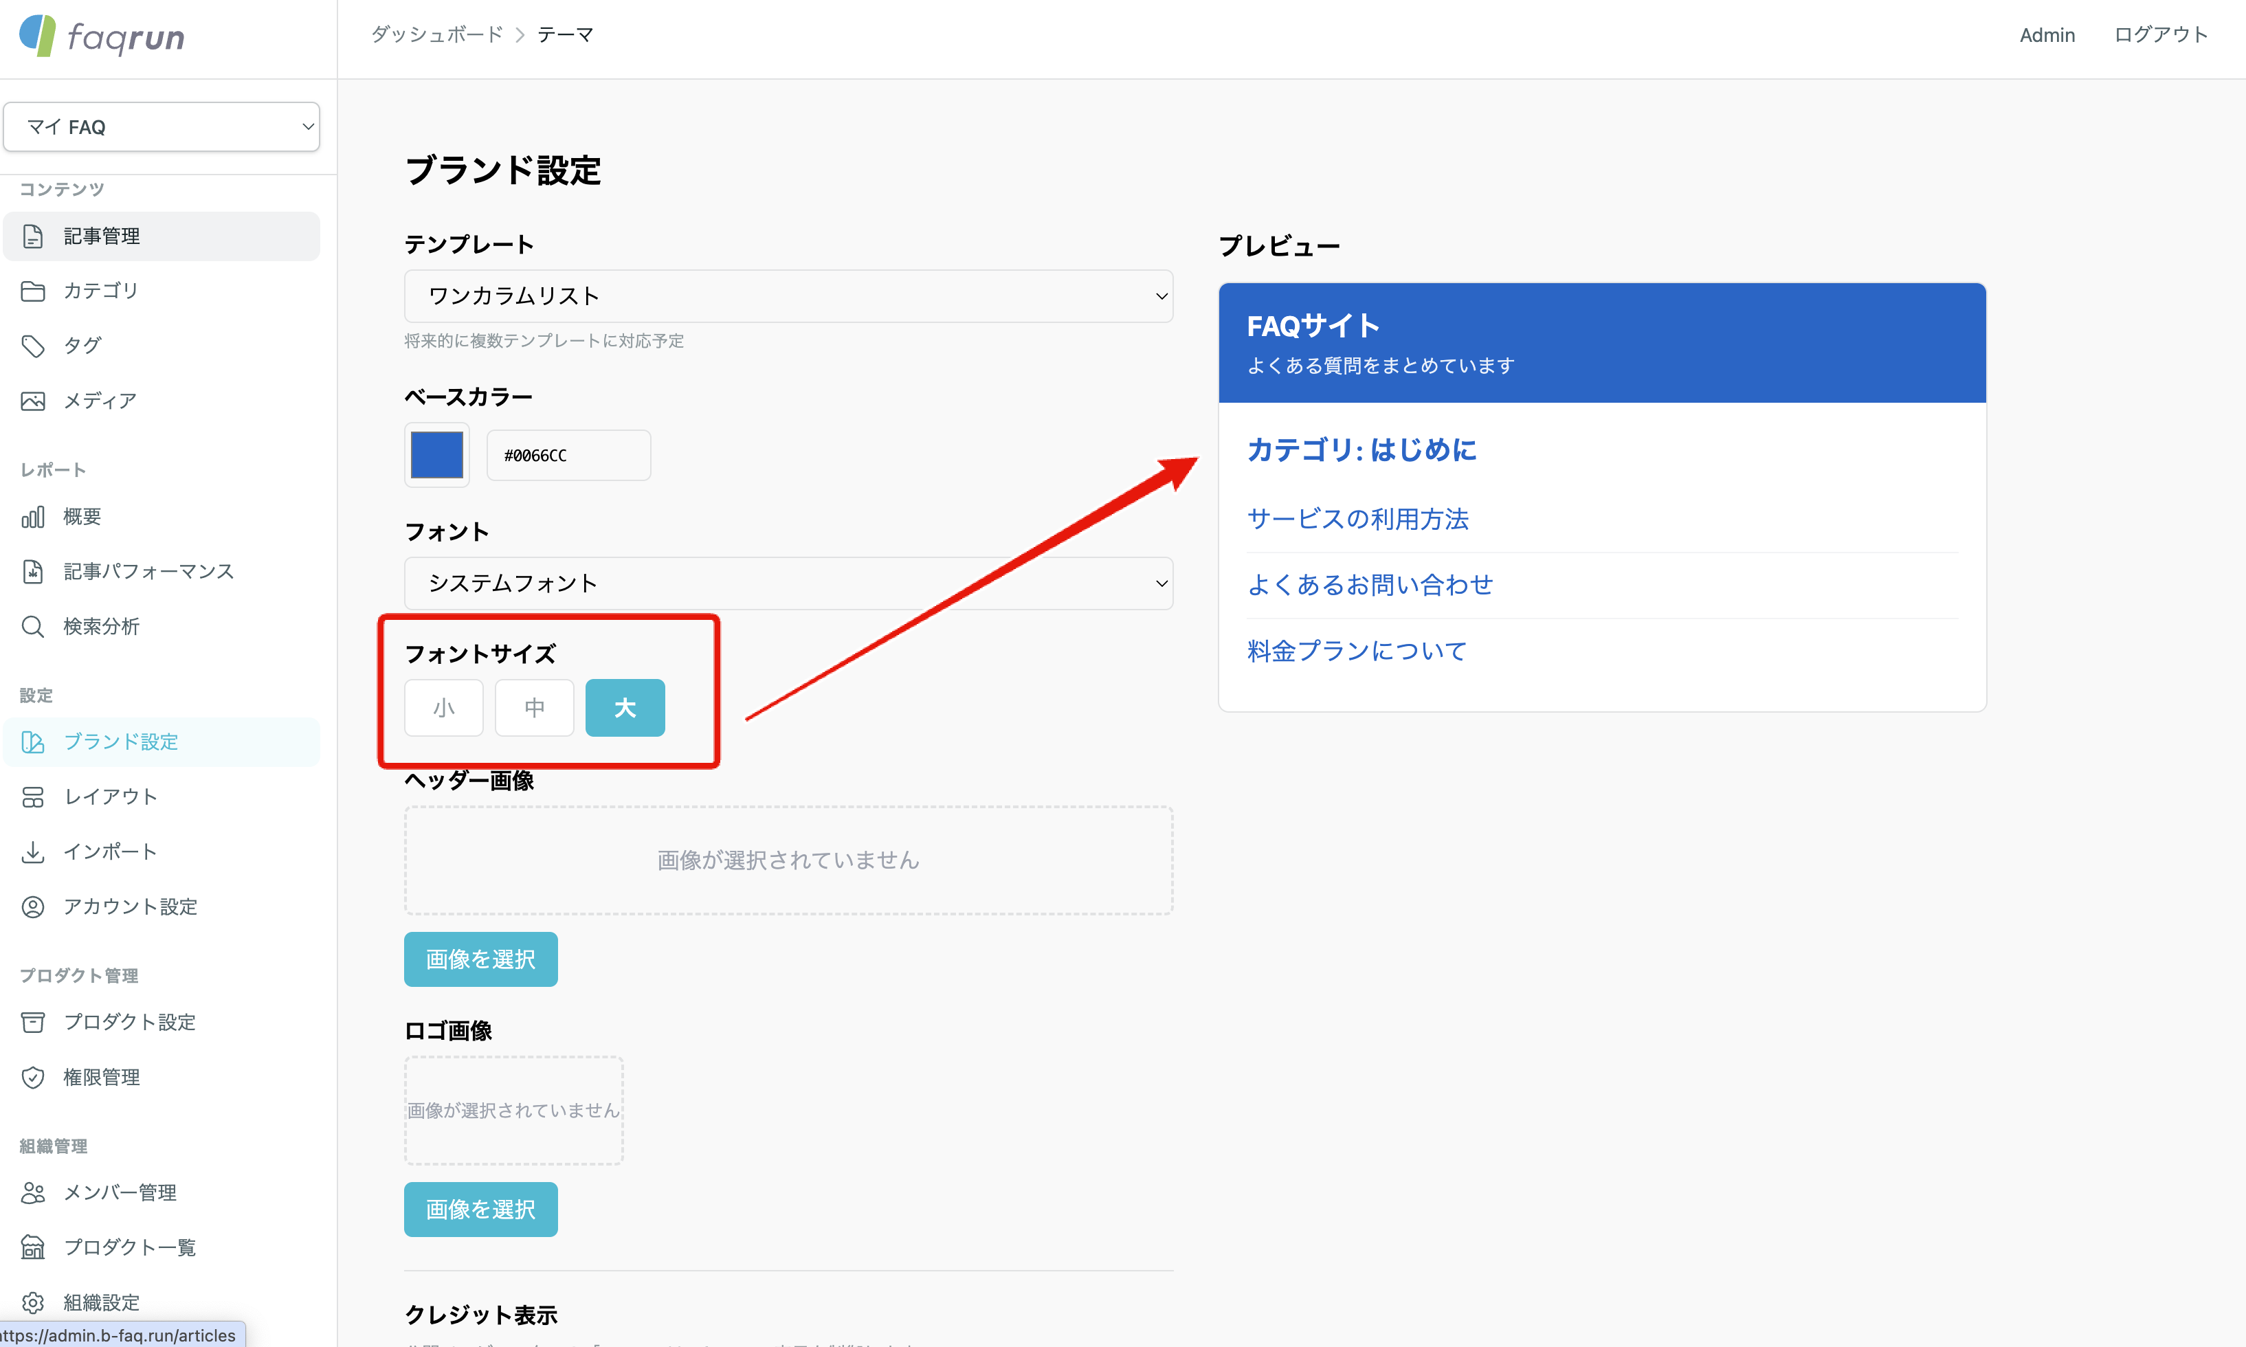Viewport: 2246px width, 1347px height.
Task: Go to 概要 menu item
Action: click(x=162, y=517)
